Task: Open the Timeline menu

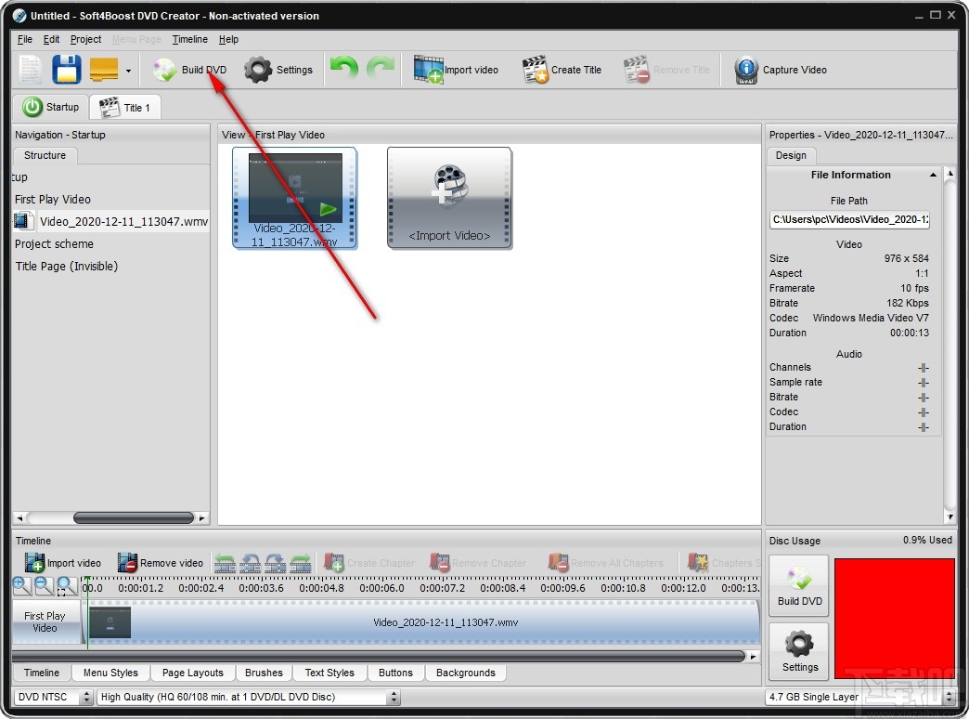Action: [189, 39]
